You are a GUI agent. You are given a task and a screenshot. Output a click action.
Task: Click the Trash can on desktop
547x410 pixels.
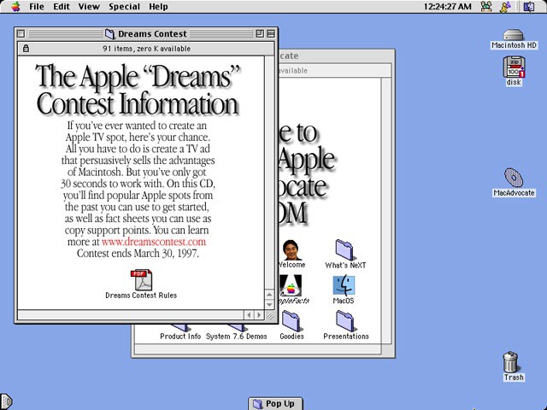coord(513,362)
